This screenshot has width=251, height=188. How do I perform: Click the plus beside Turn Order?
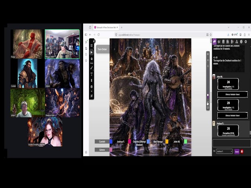[x=115, y=49]
